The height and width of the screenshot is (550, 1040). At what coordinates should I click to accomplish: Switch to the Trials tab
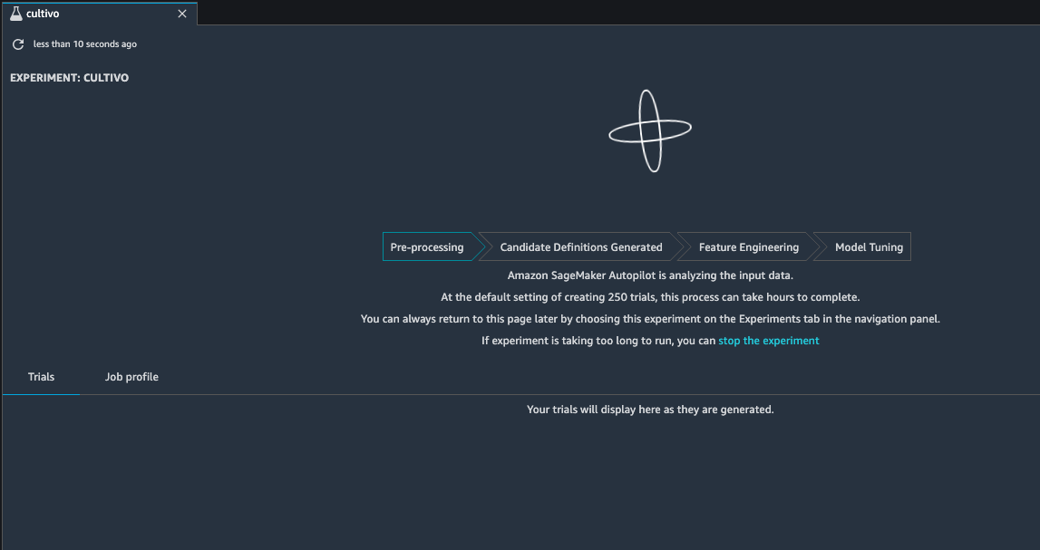point(41,377)
